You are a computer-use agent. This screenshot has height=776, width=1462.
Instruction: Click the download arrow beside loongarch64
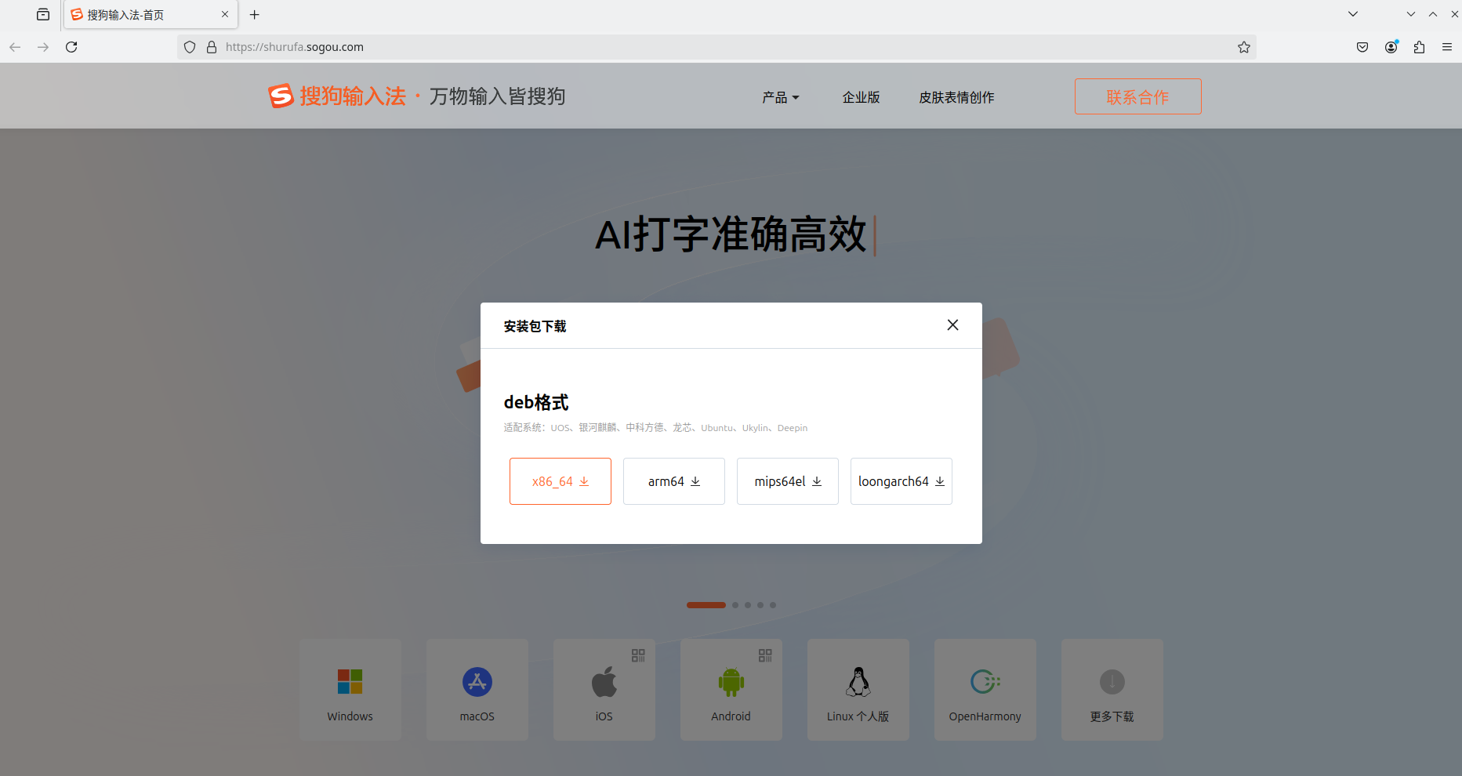point(940,481)
